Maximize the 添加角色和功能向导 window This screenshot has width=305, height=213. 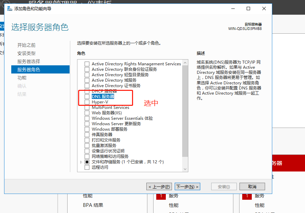pos(248,9)
